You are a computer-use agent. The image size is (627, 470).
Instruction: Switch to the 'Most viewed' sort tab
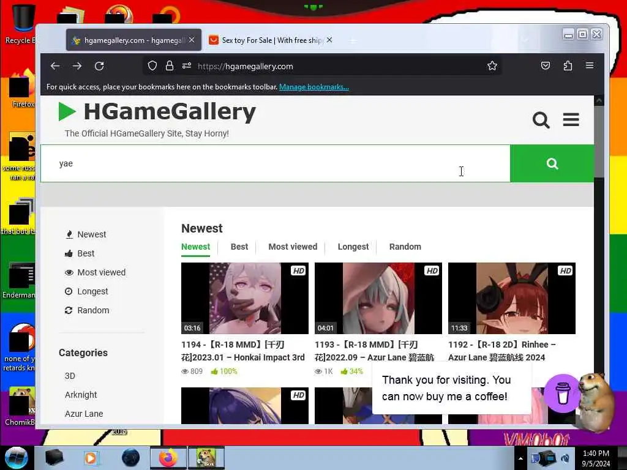click(x=293, y=247)
